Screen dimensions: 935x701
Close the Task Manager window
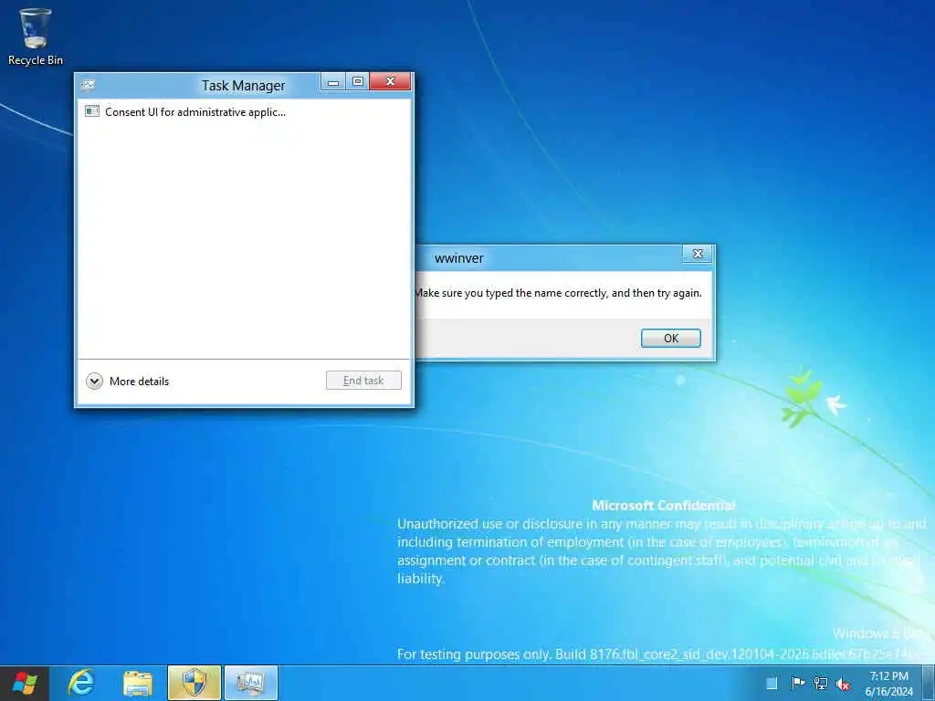tap(391, 81)
